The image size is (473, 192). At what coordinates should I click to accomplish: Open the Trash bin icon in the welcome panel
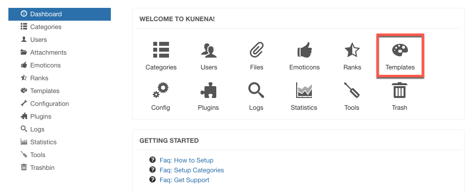click(400, 90)
